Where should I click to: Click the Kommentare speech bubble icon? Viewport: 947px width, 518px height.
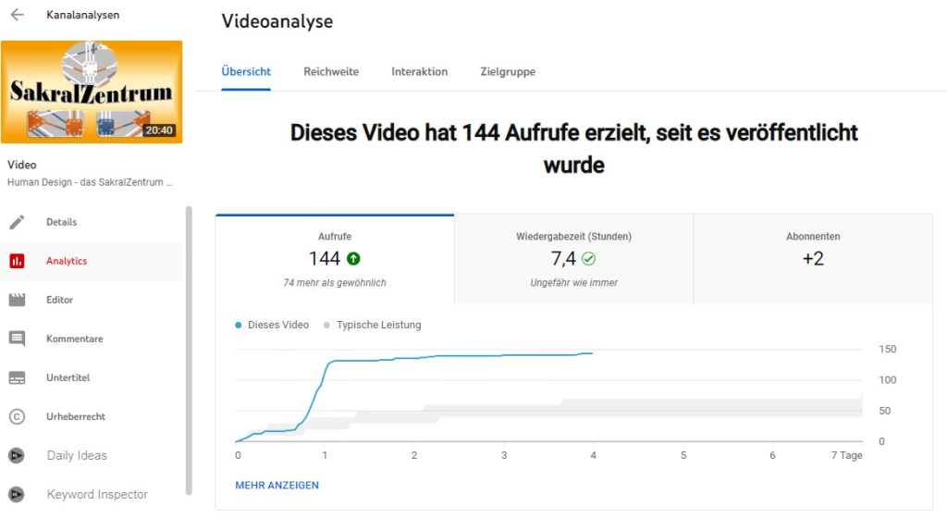pyautogui.click(x=17, y=339)
